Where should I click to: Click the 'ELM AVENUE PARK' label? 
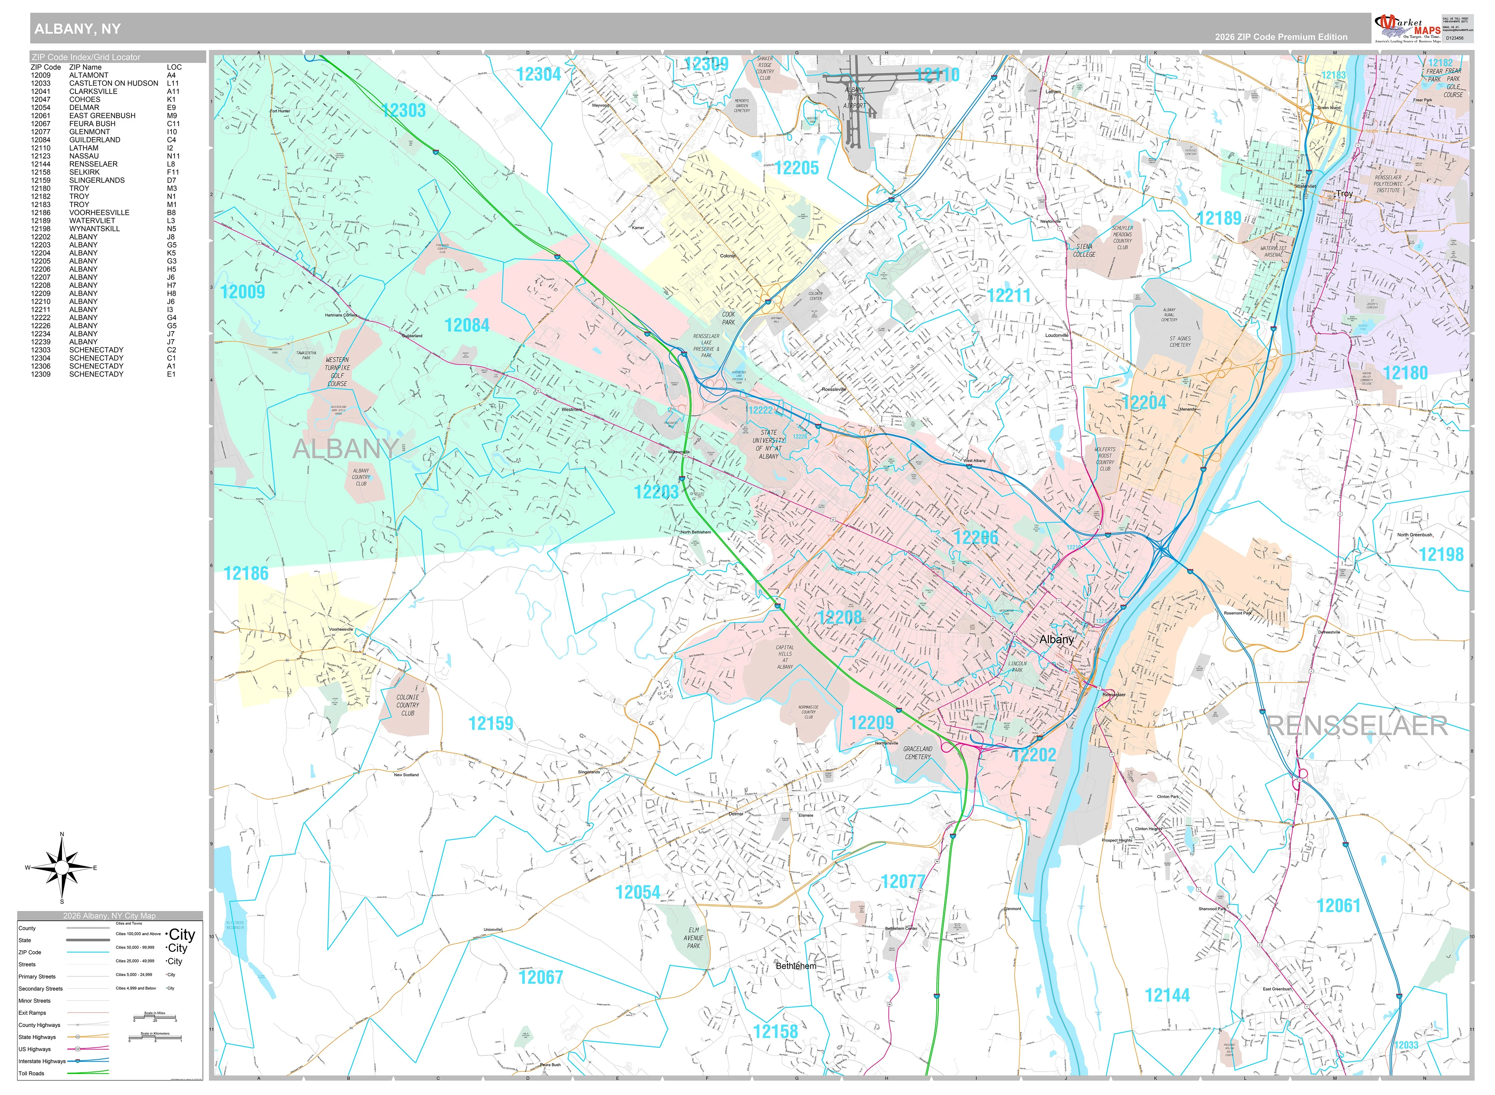click(693, 938)
